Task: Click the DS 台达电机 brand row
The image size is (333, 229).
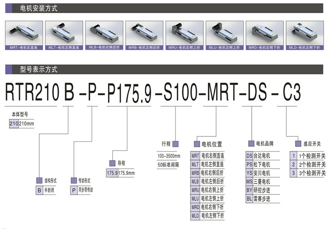Action: tap(263, 156)
